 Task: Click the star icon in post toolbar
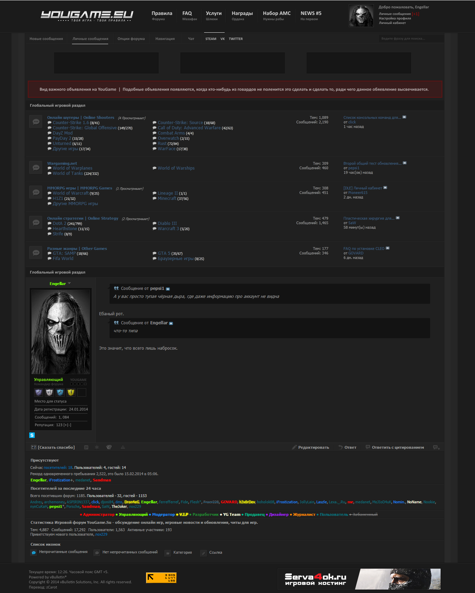point(97,447)
